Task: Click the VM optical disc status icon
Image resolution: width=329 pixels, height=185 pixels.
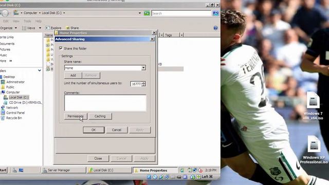Action: [155, 177]
